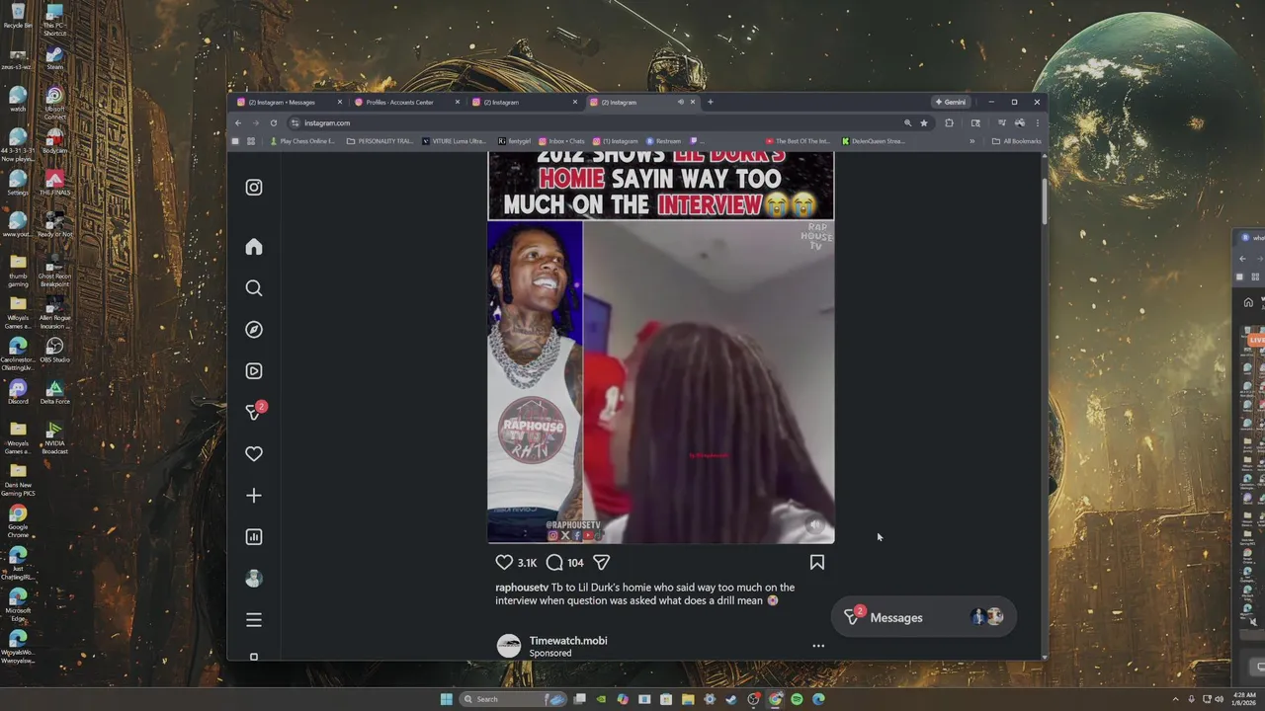Open Spotify from the taskbar

tap(797, 699)
